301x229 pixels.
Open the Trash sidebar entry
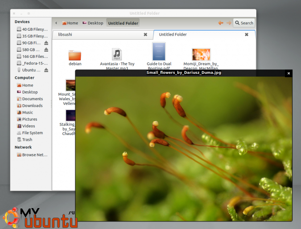(25, 139)
